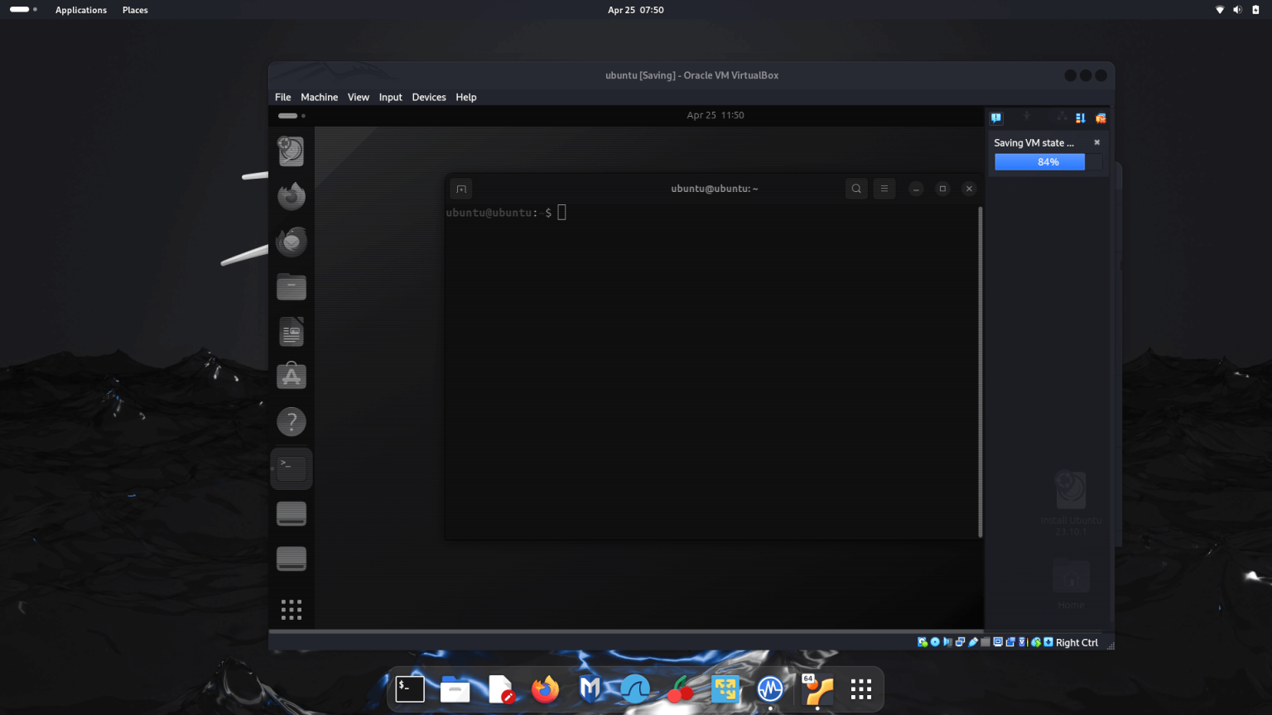Toggle descending sort order of notifications
Viewport: 1272px width, 715px height.
click(x=1080, y=118)
